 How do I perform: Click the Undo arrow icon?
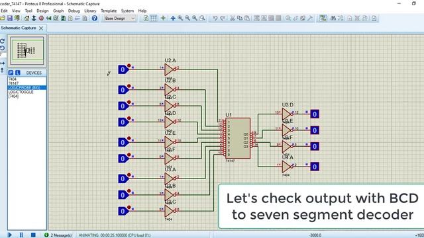point(215,18)
